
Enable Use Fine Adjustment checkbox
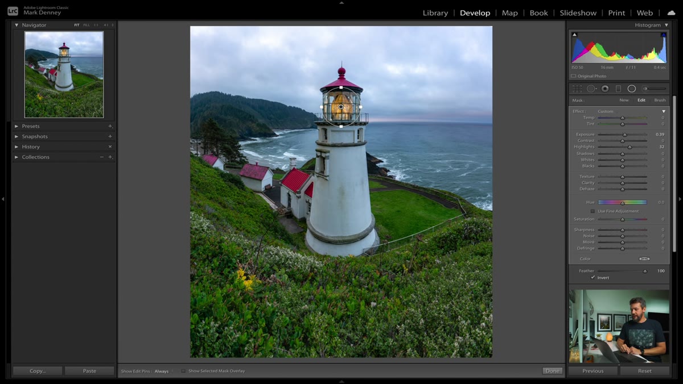[x=593, y=211]
